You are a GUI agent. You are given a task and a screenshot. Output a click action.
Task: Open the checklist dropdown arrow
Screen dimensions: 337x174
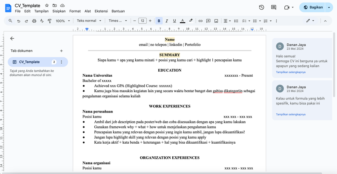tap(249, 21)
